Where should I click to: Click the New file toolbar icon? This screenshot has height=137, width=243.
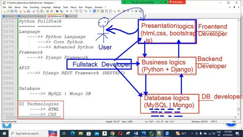pos(4,11)
